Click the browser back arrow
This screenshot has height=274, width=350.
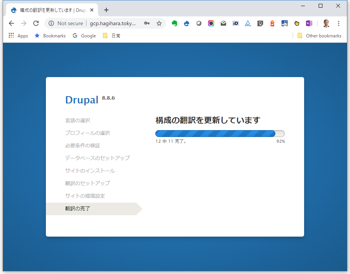[11, 23]
